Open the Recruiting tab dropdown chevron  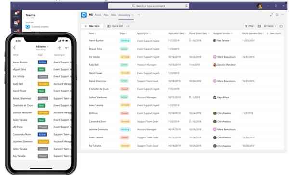[x=132, y=15]
